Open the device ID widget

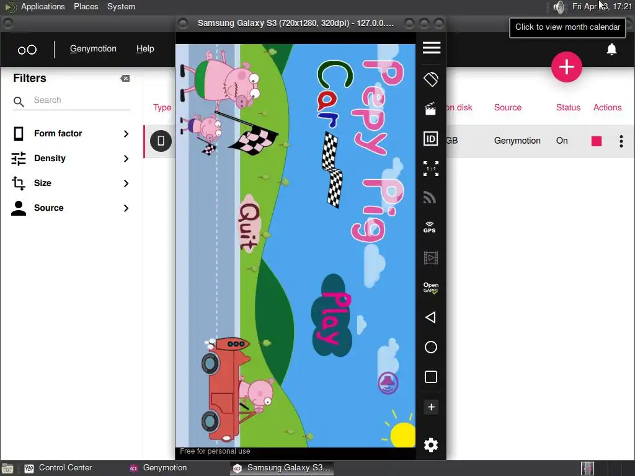click(431, 139)
